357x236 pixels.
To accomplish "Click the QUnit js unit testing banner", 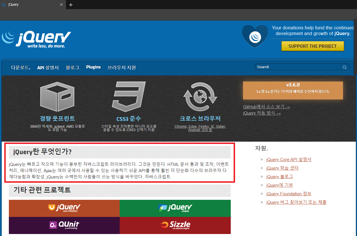I will pyautogui.click(x=64, y=225).
